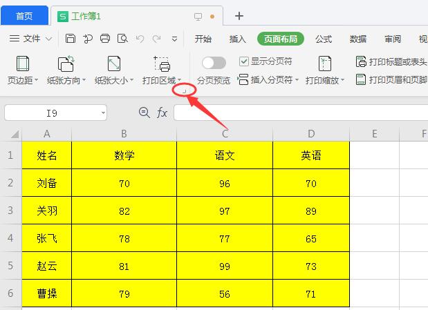Click the export-to-PDF icon beside Save

pyautogui.click(x=88, y=39)
